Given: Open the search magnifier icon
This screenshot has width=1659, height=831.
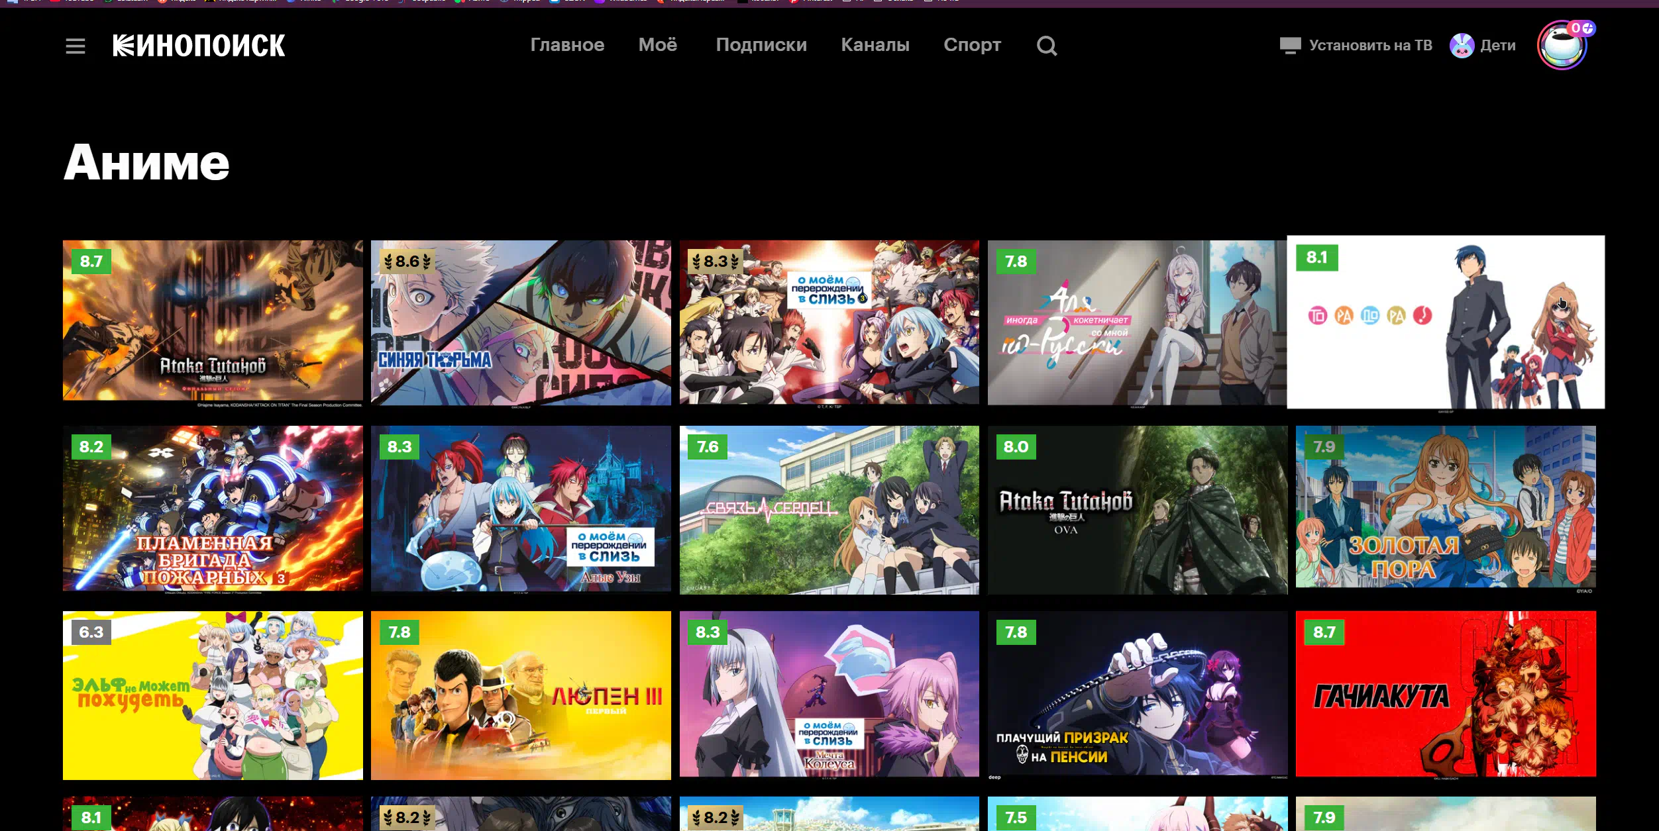Looking at the screenshot, I should click(1046, 46).
